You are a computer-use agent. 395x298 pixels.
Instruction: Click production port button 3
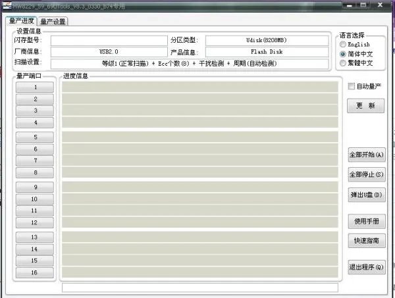click(x=35, y=111)
